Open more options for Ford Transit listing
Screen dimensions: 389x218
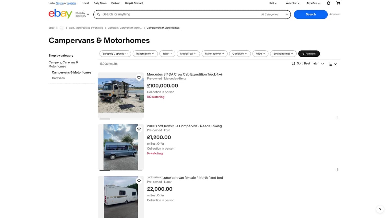point(337,170)
